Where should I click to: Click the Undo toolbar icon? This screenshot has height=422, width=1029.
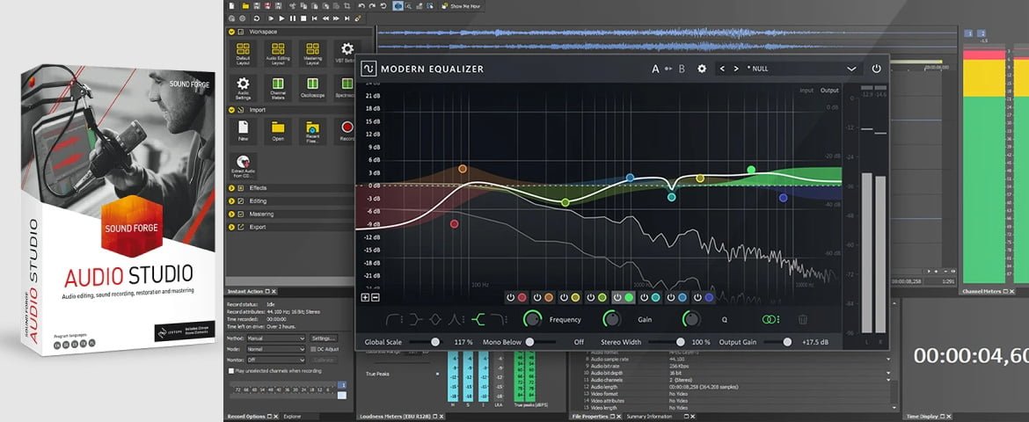coord(361,6)
